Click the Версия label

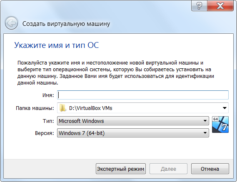tap(45, 133)
